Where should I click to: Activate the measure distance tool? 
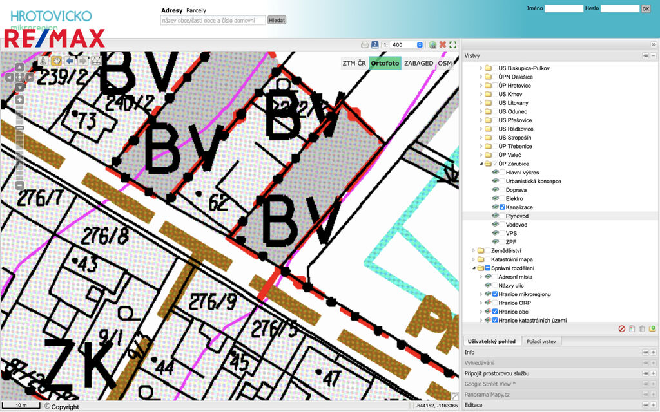click(x=96, y=61)
